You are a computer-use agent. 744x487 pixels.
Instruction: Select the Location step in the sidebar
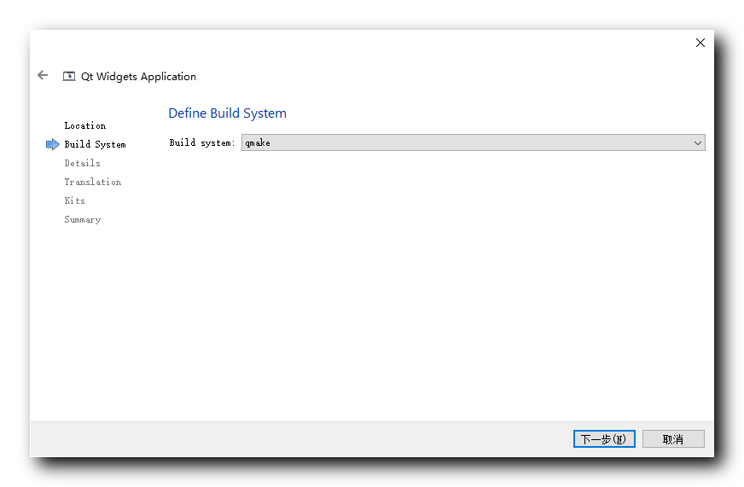point(85,125)
